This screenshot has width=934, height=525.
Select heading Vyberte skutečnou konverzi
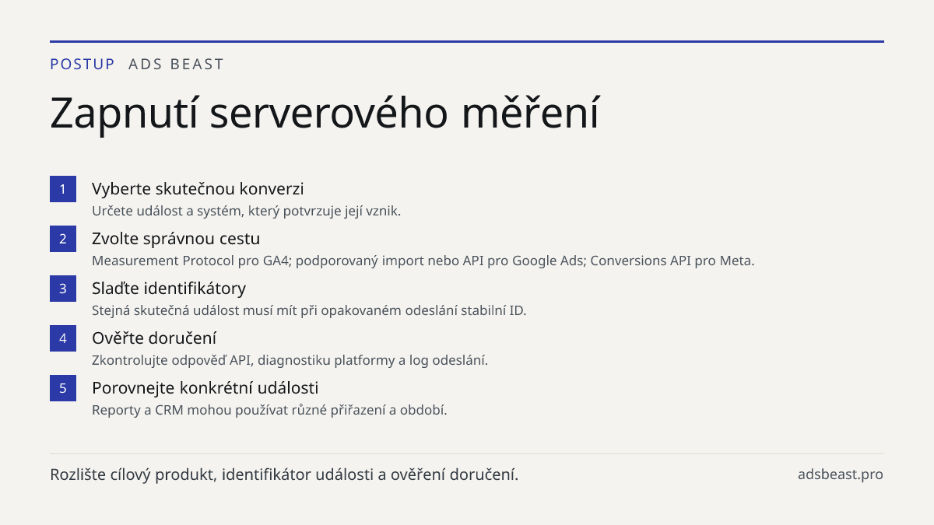pos(198,189)
